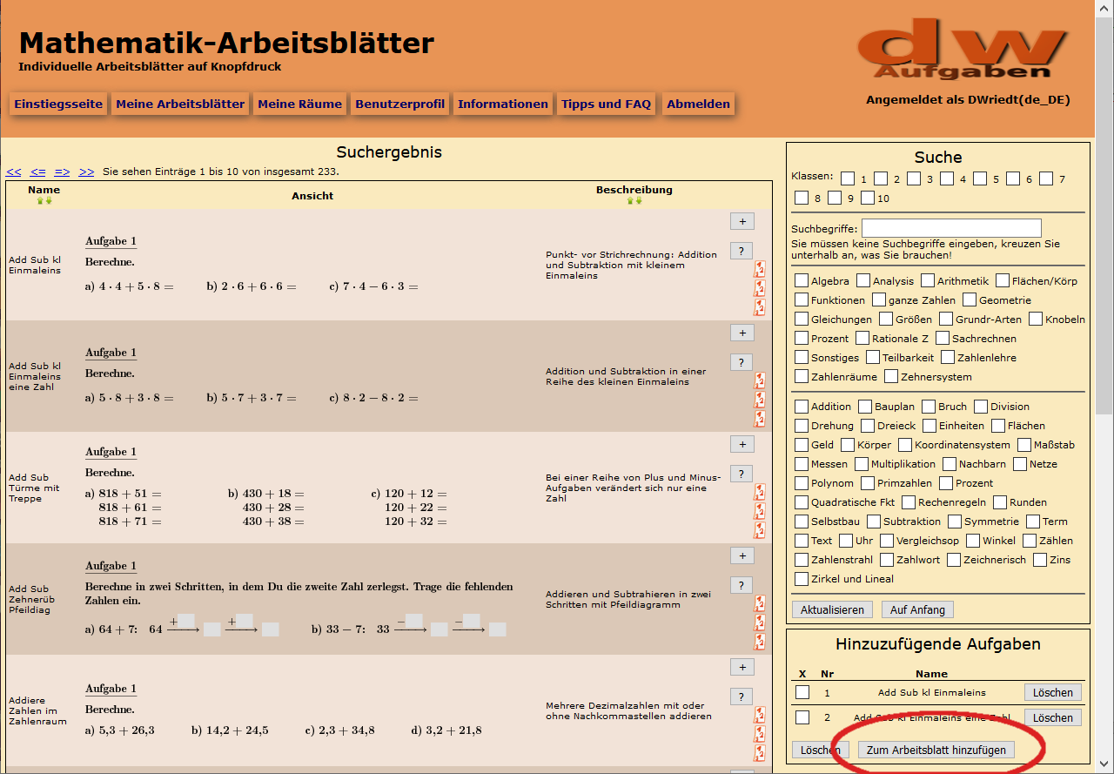Open top red sheet icon in Einmaleins eine Zahl row
1114x774 pixels.
coord(760,380)
